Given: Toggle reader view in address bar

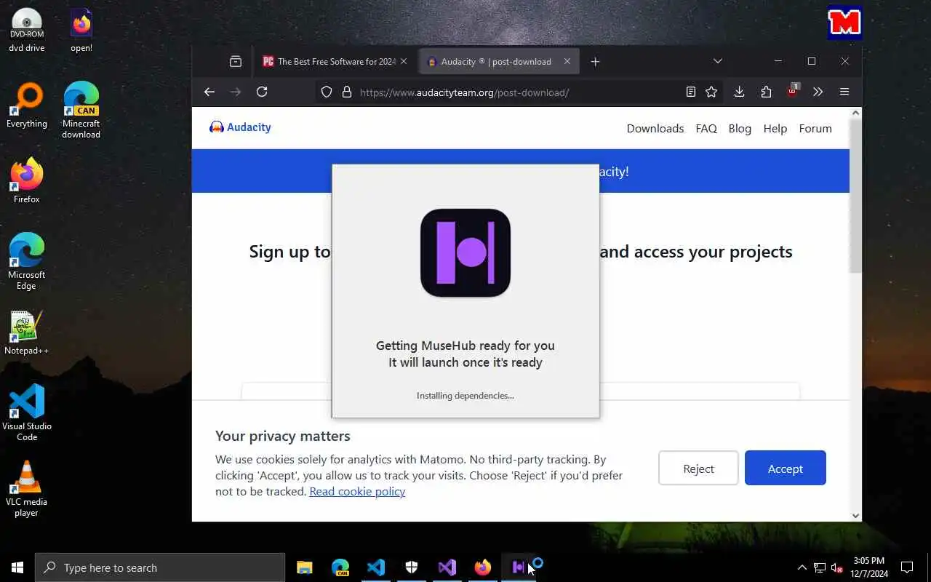Looking at the screenshot, I should [x=691, y=92].
